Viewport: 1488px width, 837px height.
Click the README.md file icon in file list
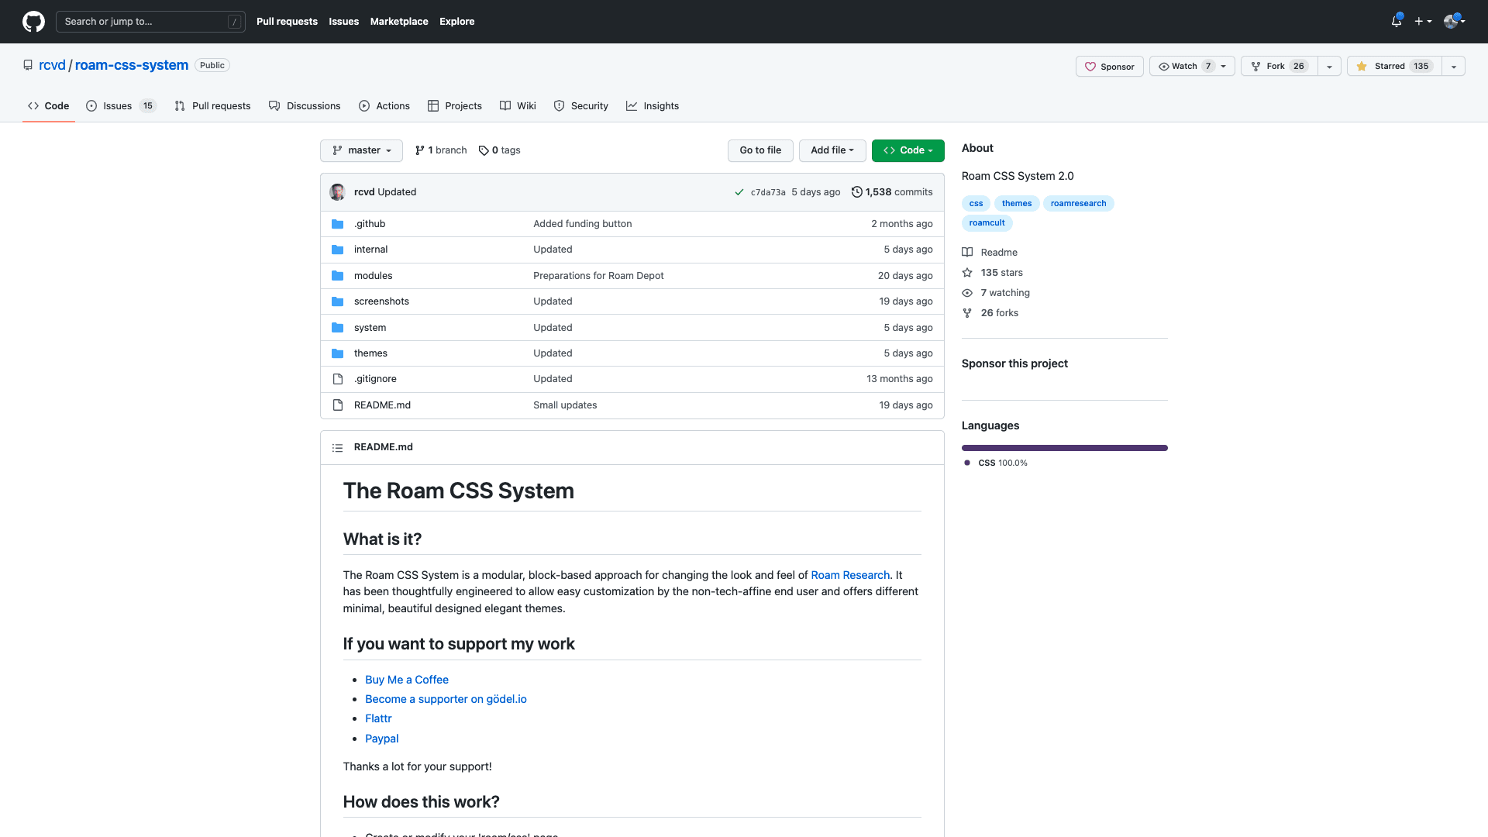[x=338, y=405]
